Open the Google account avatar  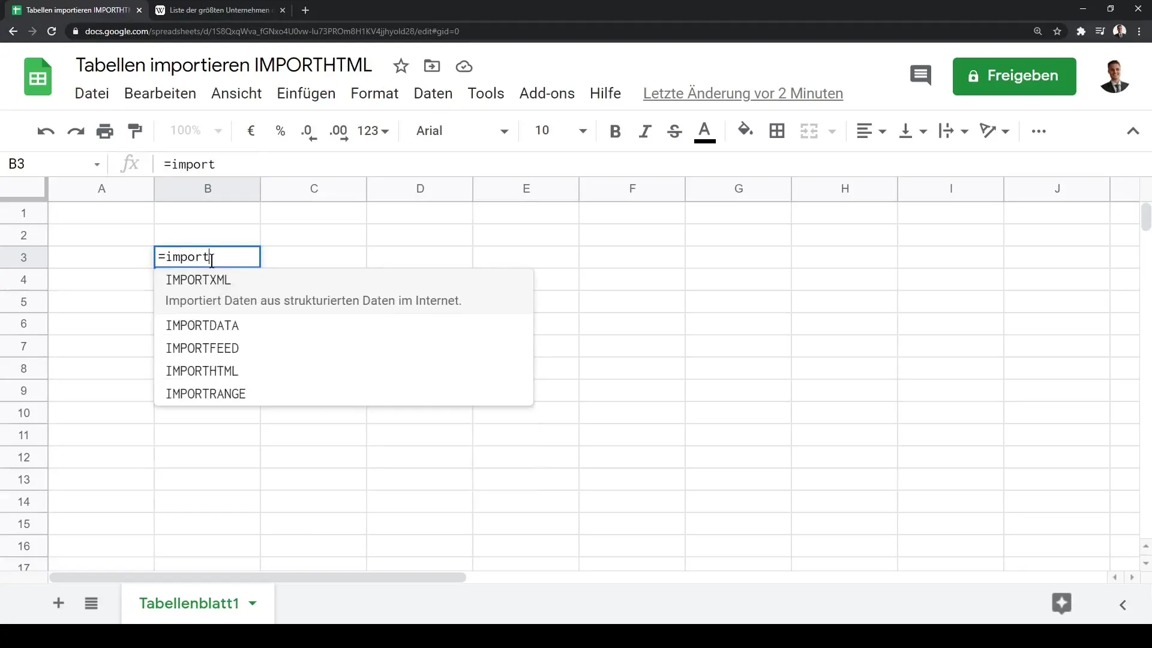(1115, 76)
